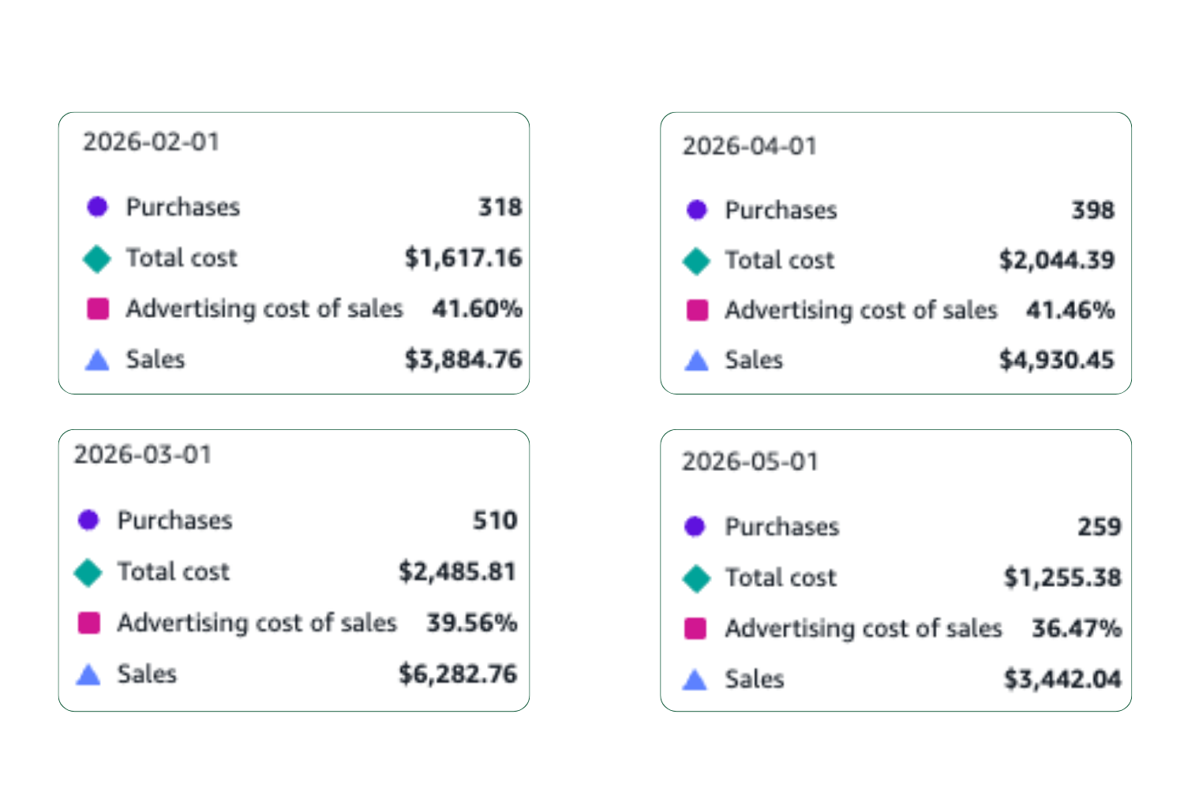
Task: Click the Total cost value $2,044.39
Action: click(1057, 260)
